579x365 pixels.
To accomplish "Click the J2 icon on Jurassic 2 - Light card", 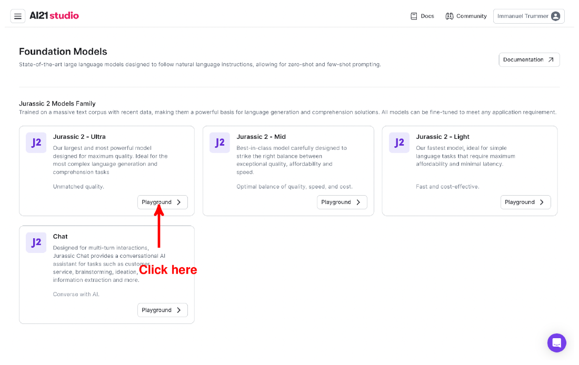I will coord(399,143).
